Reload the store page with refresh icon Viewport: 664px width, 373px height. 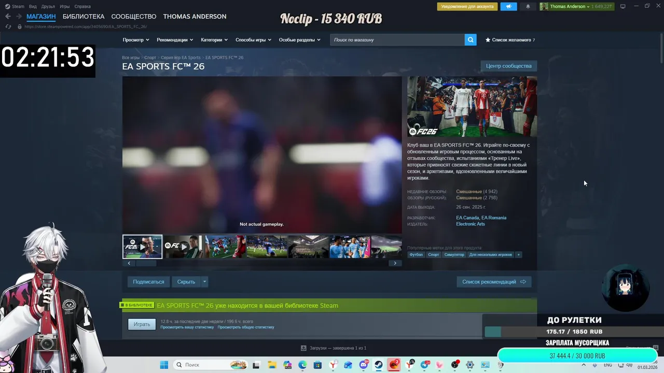click(8, 26)
